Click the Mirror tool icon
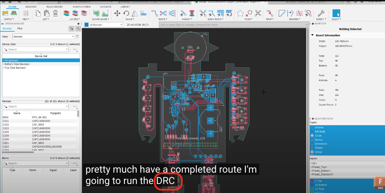Viewport: 385px width, 193px height. (x=135, y=13)
